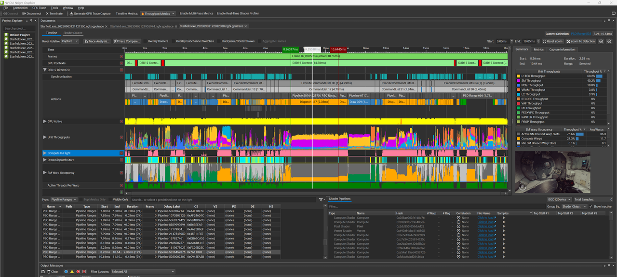Expand the Unit Throughputs row
The width and height of the screenshot is (617, 277).
45,138
